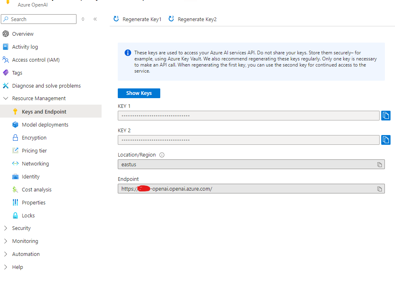Click the purple Tags icon
The height and width of the screenshot is (292, 395).
pos(6,73)
